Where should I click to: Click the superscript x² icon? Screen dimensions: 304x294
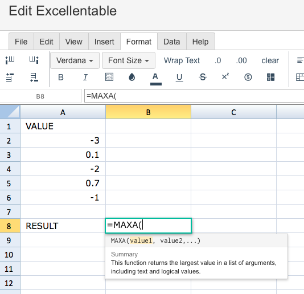tap(225, 77)
